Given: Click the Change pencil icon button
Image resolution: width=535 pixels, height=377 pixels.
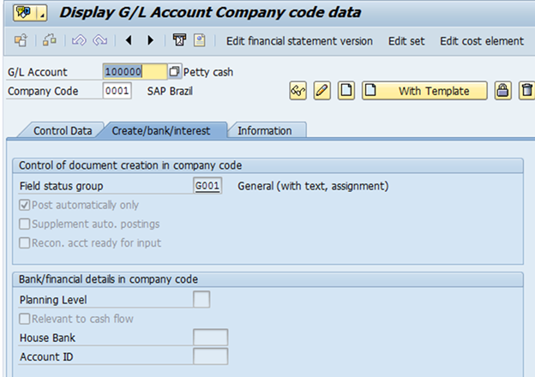Looking at the screenshot, I should coord(322,91).
